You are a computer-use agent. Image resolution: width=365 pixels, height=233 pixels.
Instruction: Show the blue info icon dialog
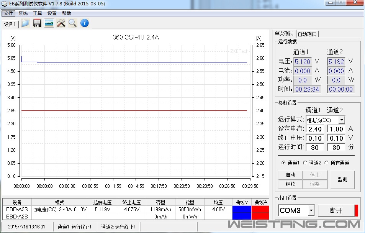85,23
